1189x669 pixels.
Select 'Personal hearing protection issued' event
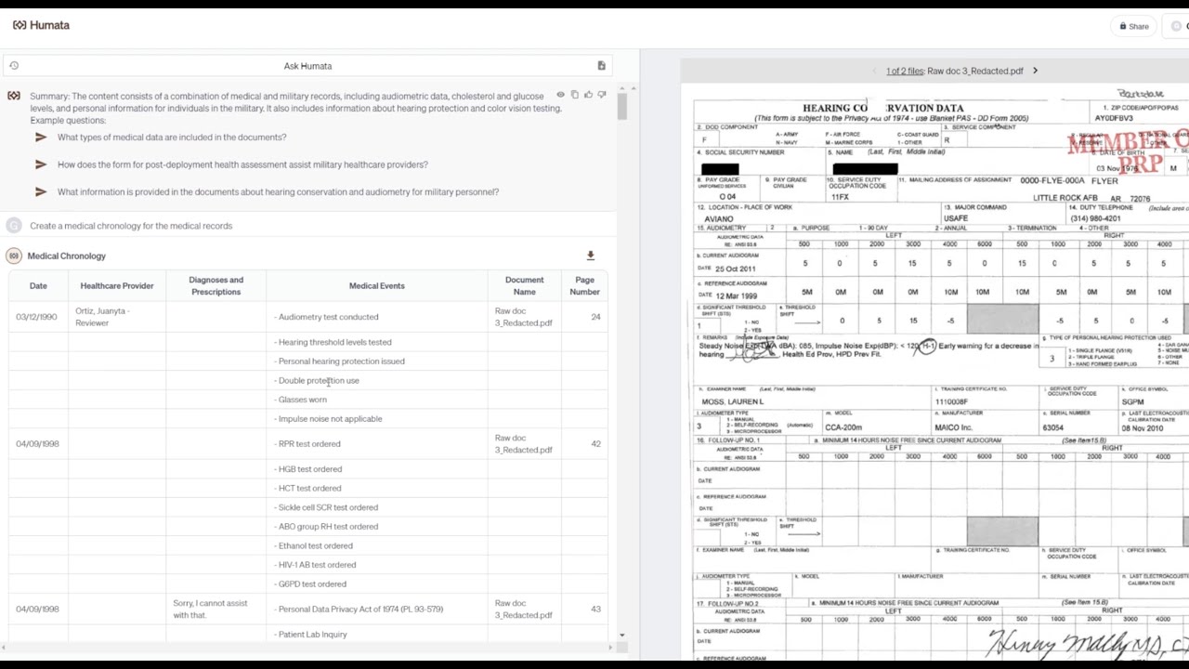[339, 361]
